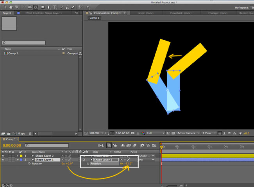Enable frame blending for the timeline
Image resolution: width=254 pixels, height=187 pixels.
(x=129, y=145)
